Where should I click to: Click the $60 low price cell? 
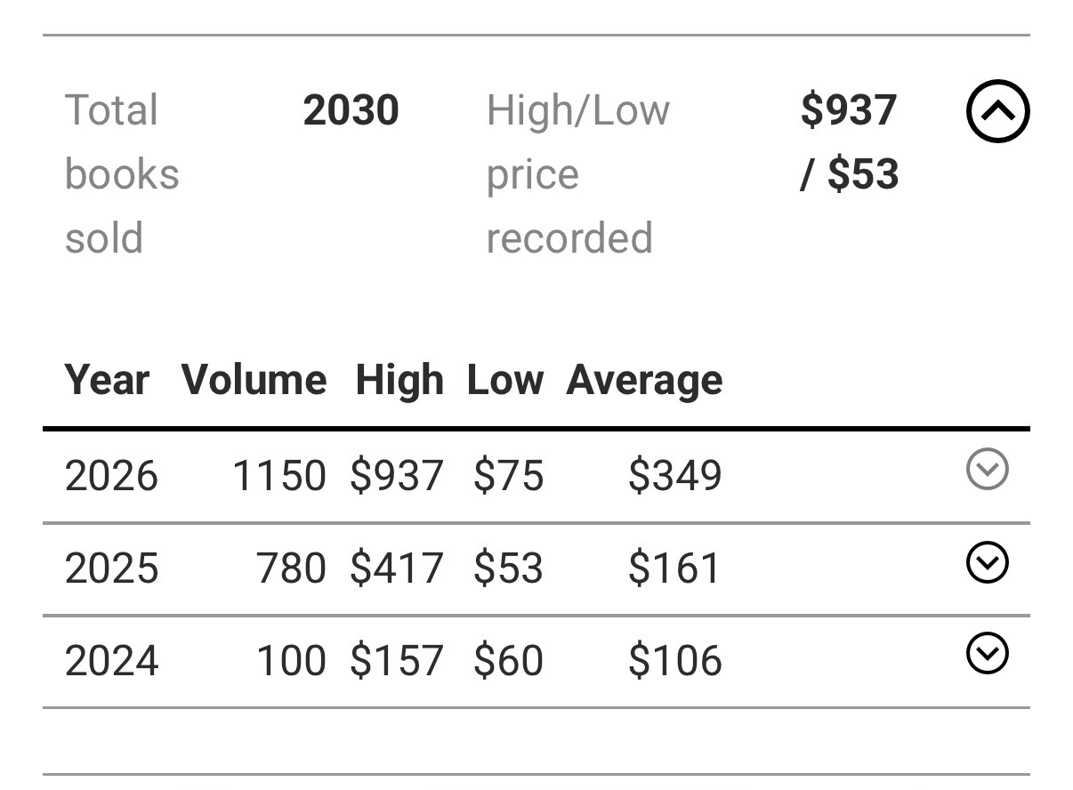tap(508, 662)
